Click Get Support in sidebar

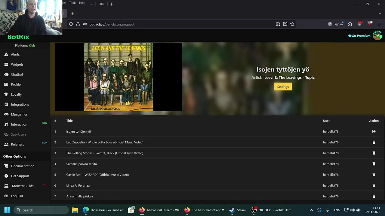click(20, 176)
